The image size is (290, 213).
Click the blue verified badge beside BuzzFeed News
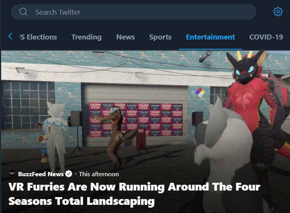[x=69, y=174]
